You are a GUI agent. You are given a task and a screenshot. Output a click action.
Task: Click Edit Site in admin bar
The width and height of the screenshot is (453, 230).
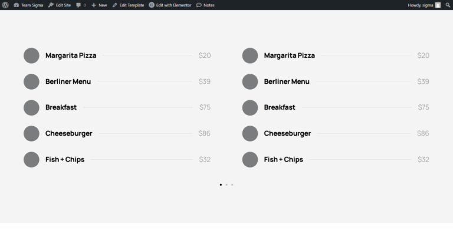tap(60, 5)
